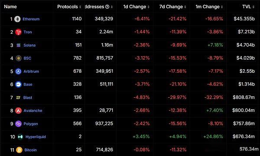Viewport: 260px width, 156px height.
Task: Click the purple Polygon logo icon
Action: 18,124
